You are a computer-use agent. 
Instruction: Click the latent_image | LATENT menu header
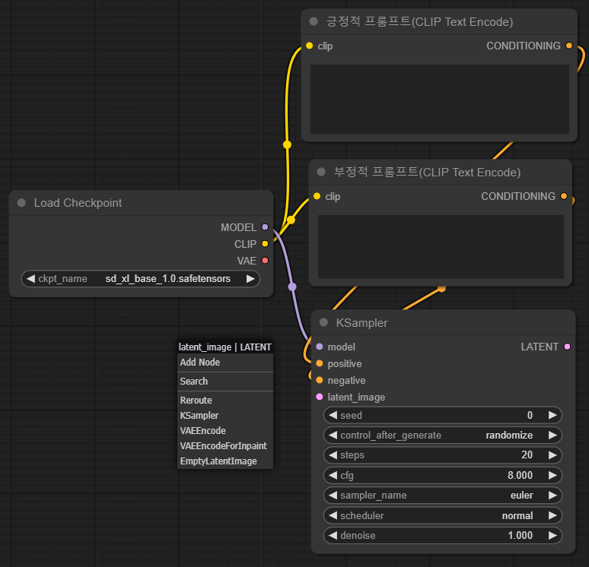225,347
